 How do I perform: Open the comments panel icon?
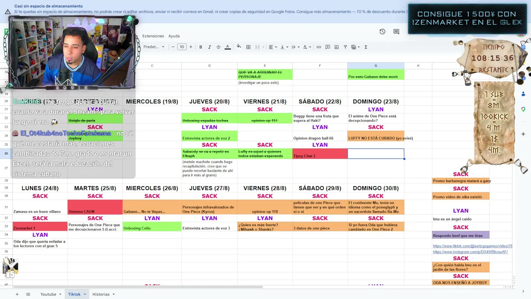396,32
